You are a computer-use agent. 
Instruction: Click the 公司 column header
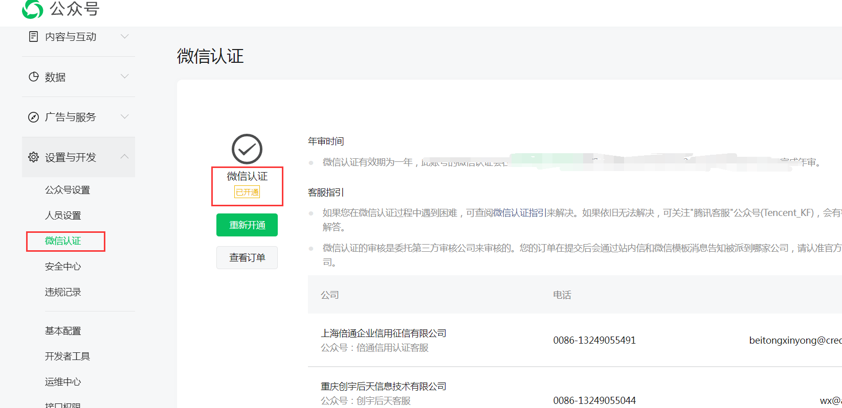point(330,295)
